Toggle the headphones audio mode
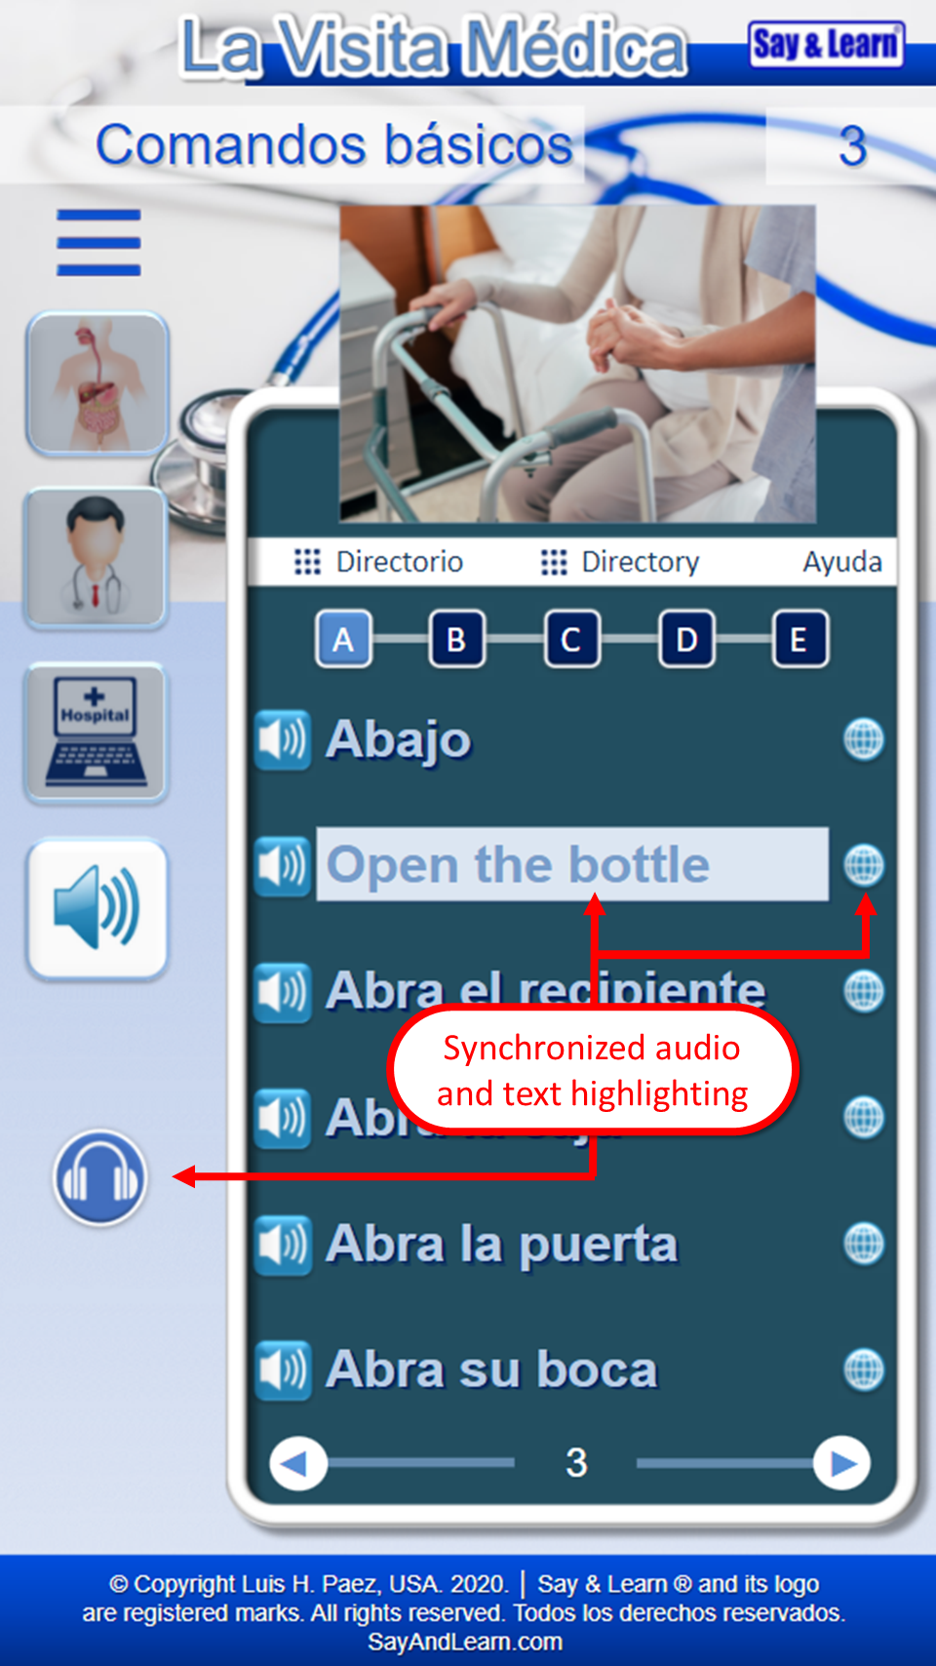The width and height of the screenshot is (936, 1666). 99,1177
